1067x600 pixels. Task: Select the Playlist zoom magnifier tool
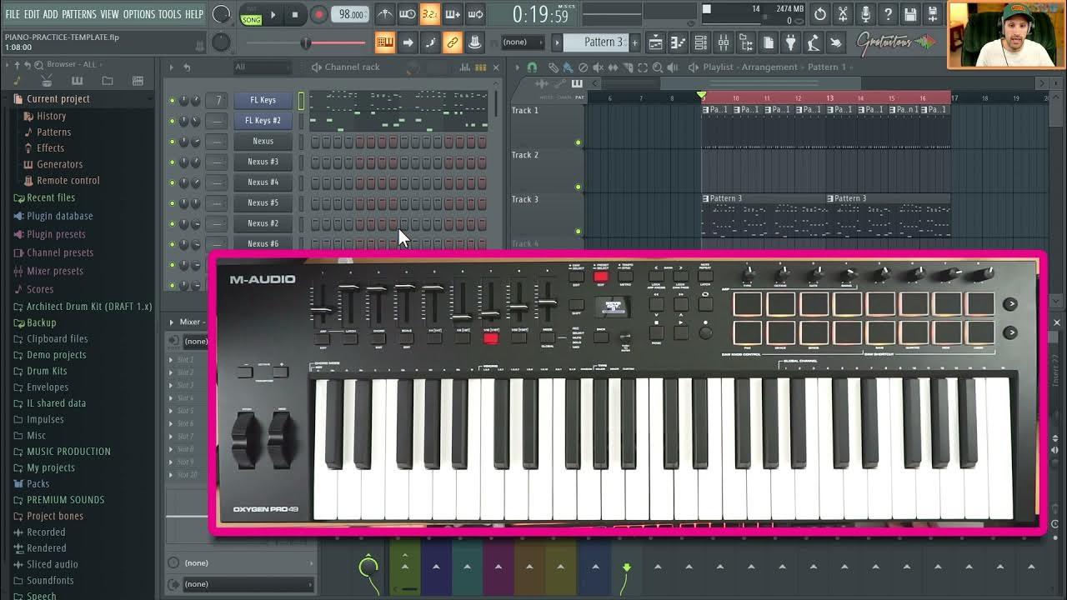point(658,67)
